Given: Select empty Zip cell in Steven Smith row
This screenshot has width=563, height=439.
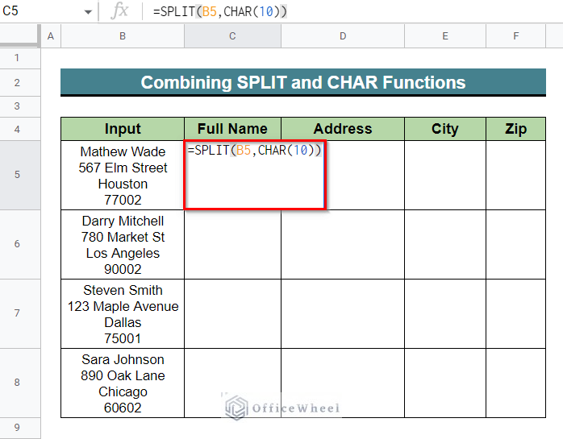Looking at the screenshot, I should (x=516, y=313).
